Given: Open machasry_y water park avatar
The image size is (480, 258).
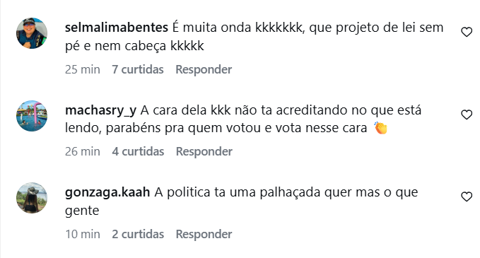Looking at the screenshot, I should 32,116.
